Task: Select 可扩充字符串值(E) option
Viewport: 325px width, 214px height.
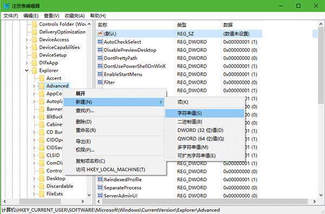Action: [205, 155]
